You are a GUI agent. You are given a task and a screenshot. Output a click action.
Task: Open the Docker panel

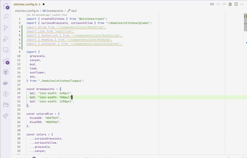6,83
